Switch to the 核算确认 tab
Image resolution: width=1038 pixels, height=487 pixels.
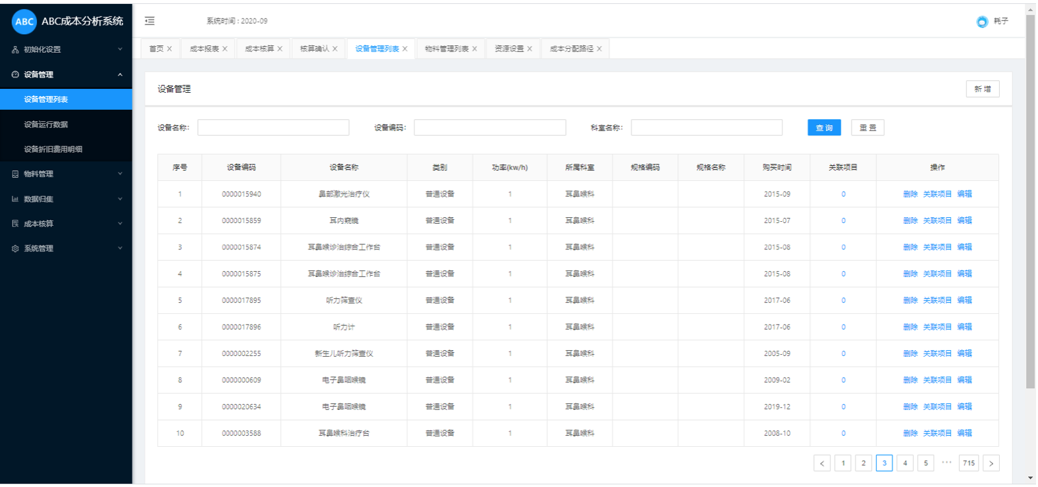coord(314,49)
